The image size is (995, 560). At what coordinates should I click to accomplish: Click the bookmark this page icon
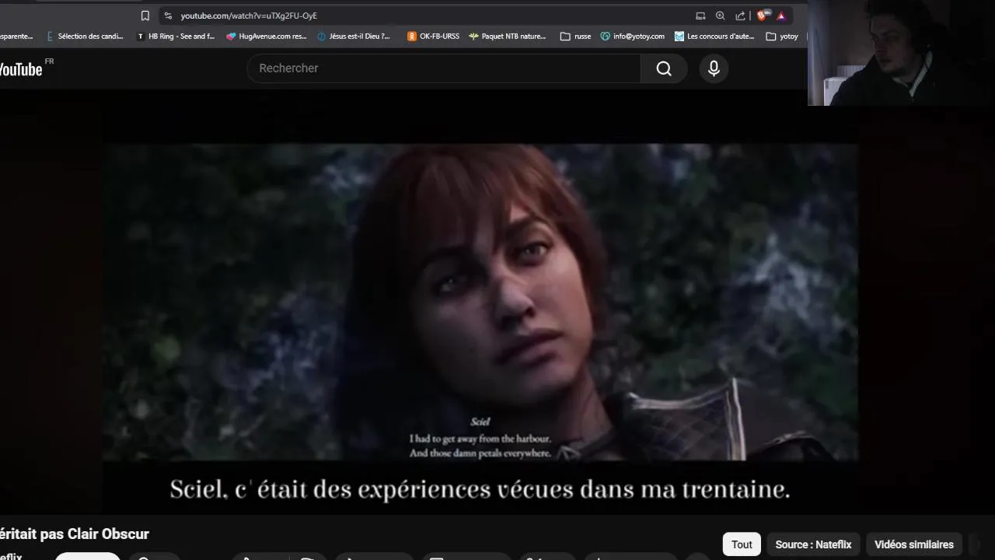pos(145,16)
